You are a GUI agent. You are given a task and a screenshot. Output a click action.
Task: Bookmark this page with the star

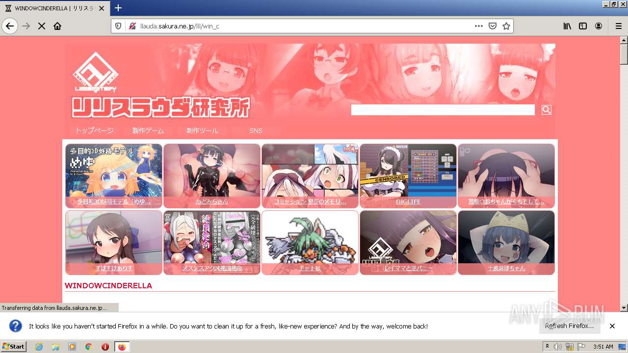click(x=506, y=26)
